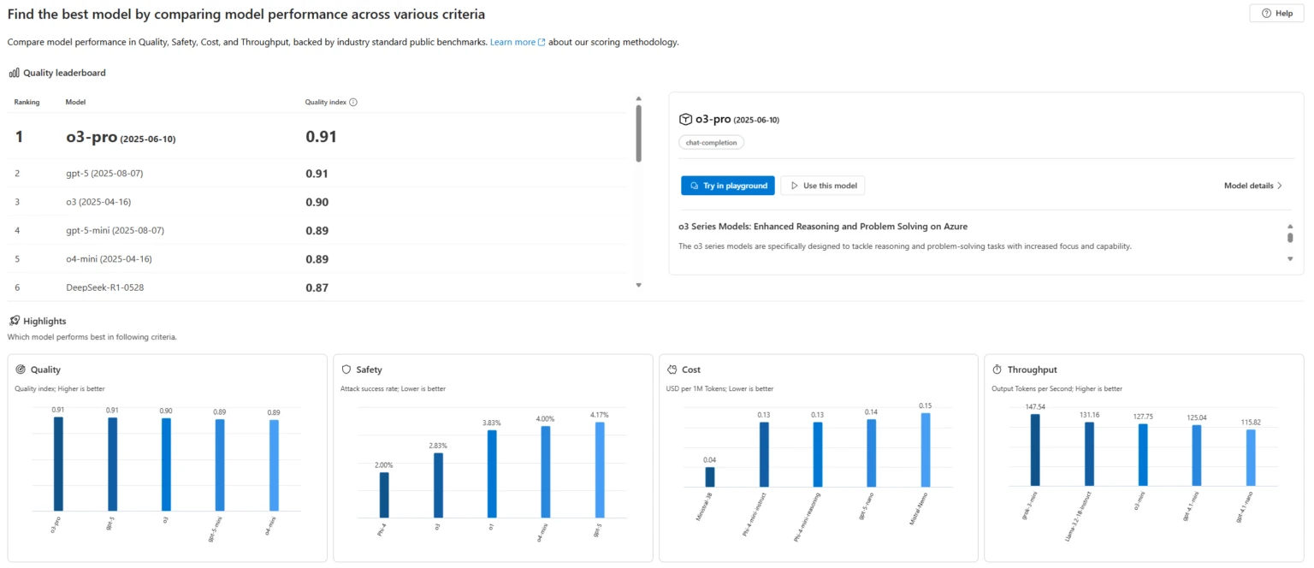The image size is (1314, 568).
Task: Click the o3-pro model cube icon
Action: coord(685,120)
